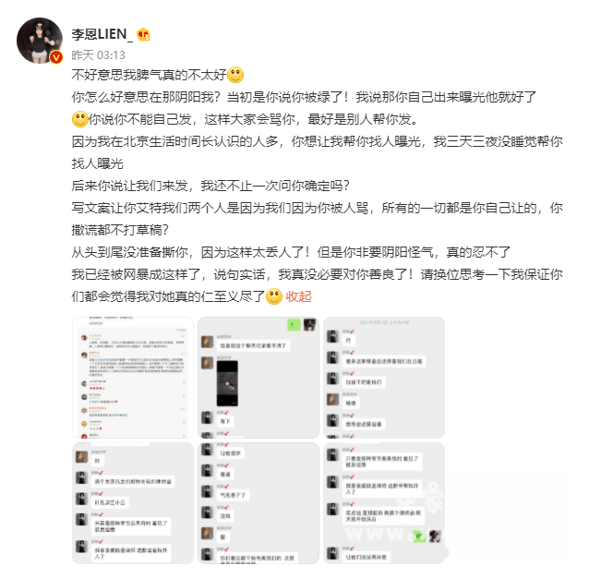Open the poster's round profile avatar
The height and width of the screenshot is (578, 589).
point(40,41)
